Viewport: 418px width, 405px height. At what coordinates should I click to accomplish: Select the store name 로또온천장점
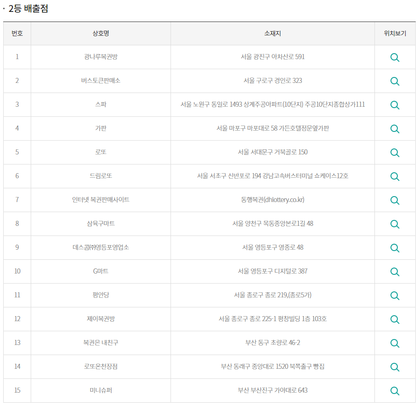pyautogui.click(x=101, y=367)
